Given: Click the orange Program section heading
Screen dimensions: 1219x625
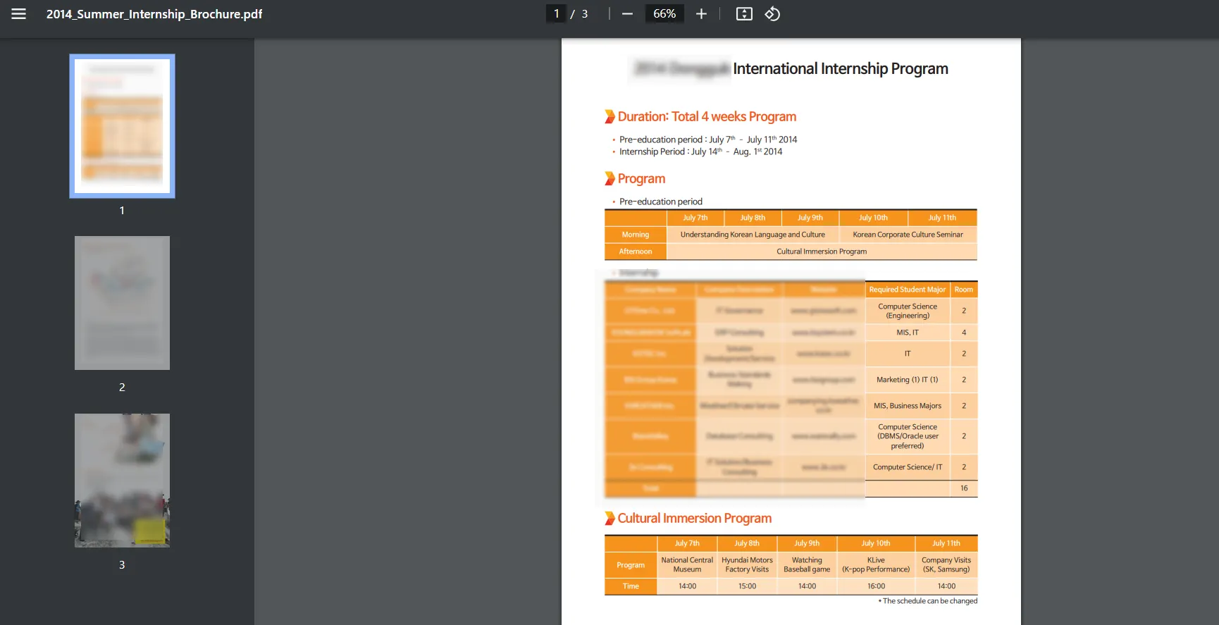Looking at the screenshot, I should tap(641, 179).
